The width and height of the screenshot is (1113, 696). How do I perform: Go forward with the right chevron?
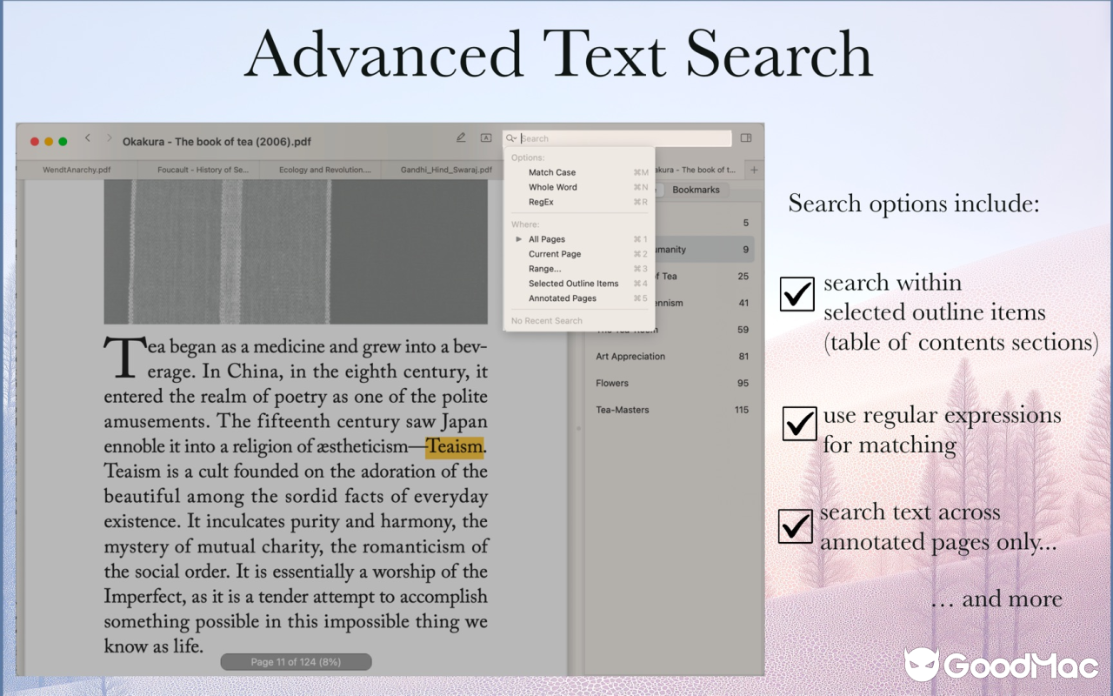click(109, 138)
